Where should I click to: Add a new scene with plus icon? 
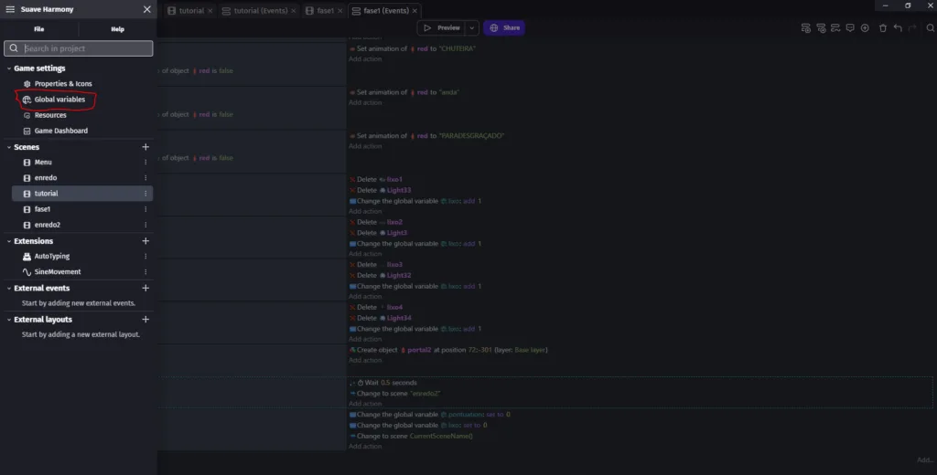tap(145, 147)
